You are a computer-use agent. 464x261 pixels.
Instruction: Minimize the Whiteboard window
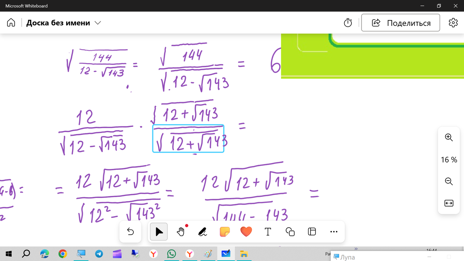(x=422, y=6)
